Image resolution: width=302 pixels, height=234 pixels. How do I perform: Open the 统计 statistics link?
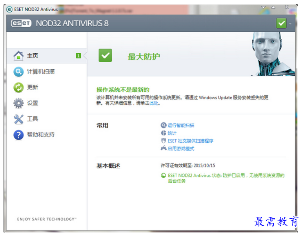click(x=172, y=133)
